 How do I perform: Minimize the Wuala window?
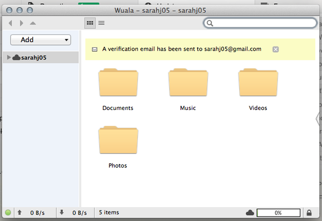pos(19,10)
